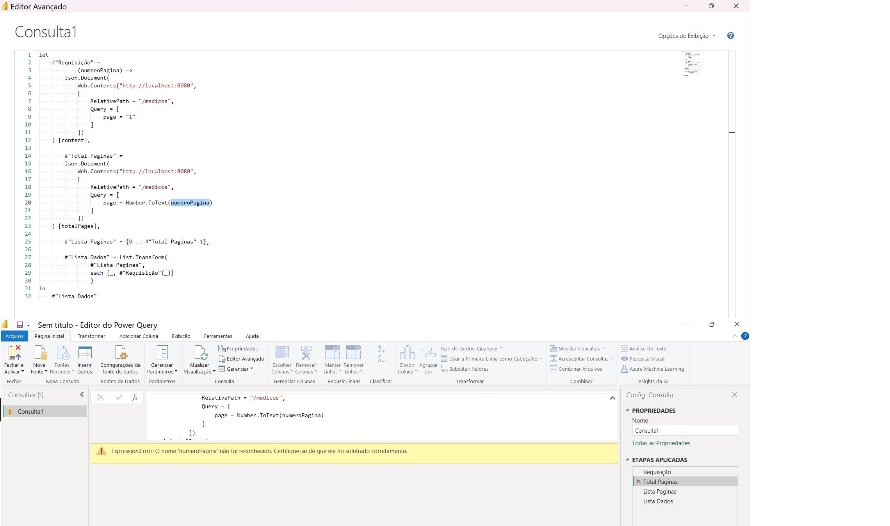Select the Lista Paginas applied step
Image resolution: width=890 pixels, height=526 pixels.
click(x=685, y=491)
